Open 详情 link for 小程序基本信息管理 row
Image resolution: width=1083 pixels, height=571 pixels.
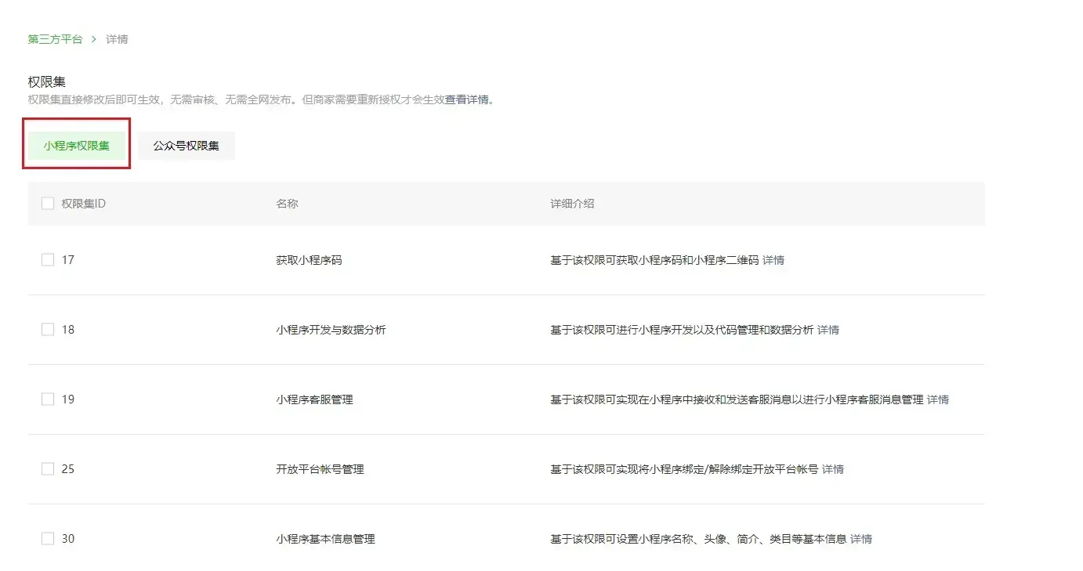861,539
